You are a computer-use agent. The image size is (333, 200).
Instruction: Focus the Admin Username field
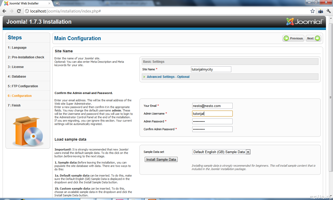click(x=212, y=114)
